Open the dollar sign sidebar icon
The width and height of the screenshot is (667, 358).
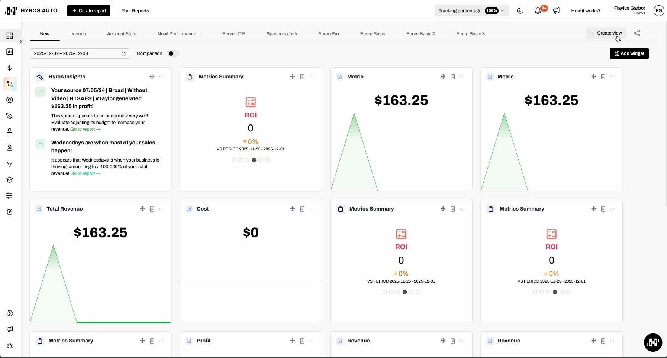point(10,68)
